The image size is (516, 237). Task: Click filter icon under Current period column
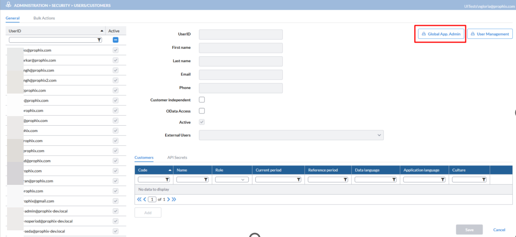(x=298, y=179)
